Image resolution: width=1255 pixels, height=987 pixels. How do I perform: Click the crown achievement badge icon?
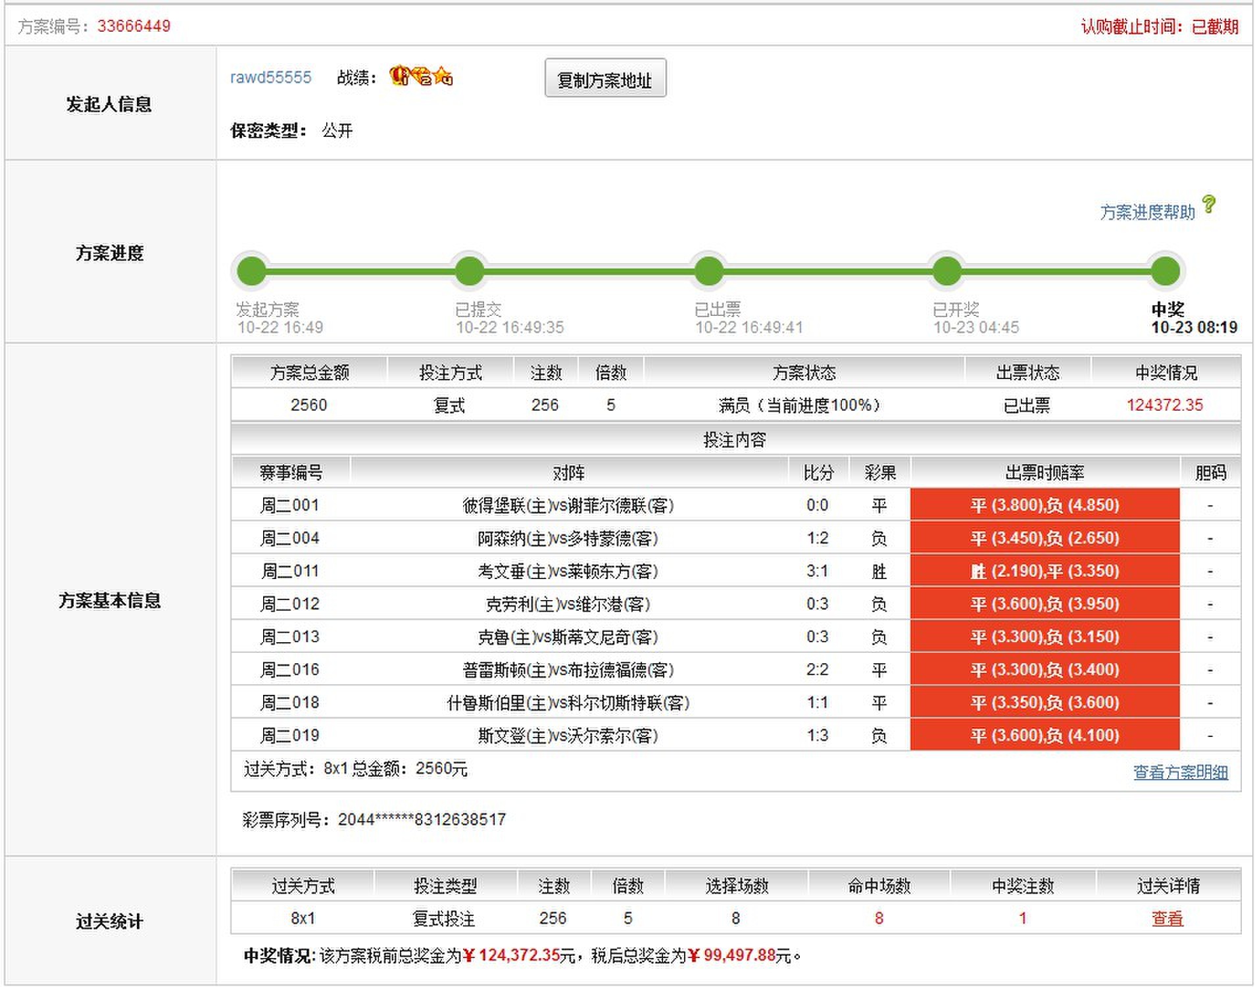[399, 76]
